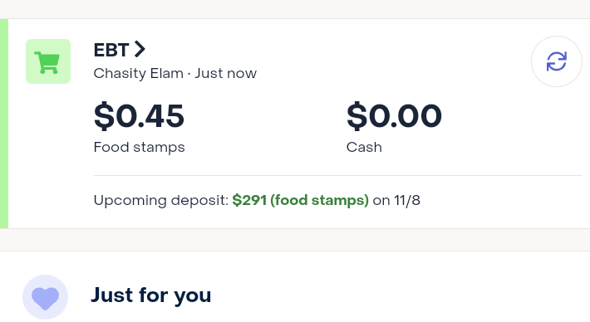Click empty space between the two balances
The image size is (590, 322).
pos(265,124)
